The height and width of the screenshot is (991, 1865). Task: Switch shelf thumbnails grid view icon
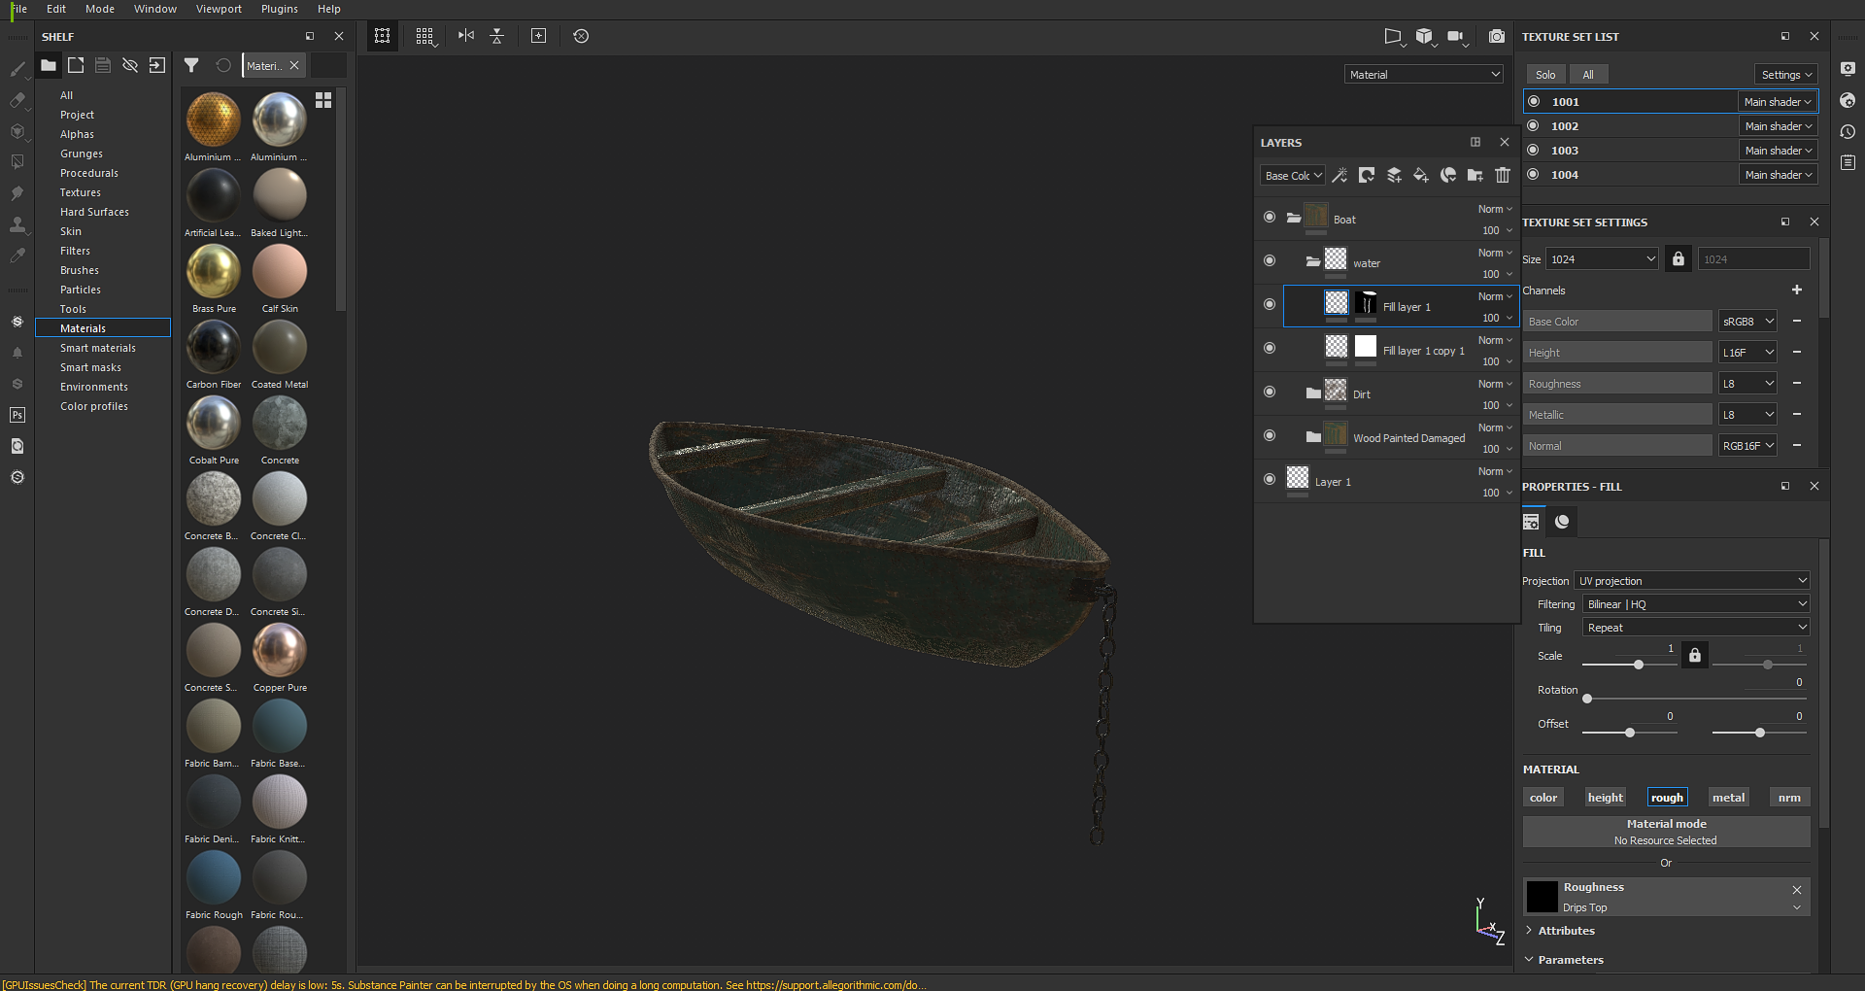323,100
